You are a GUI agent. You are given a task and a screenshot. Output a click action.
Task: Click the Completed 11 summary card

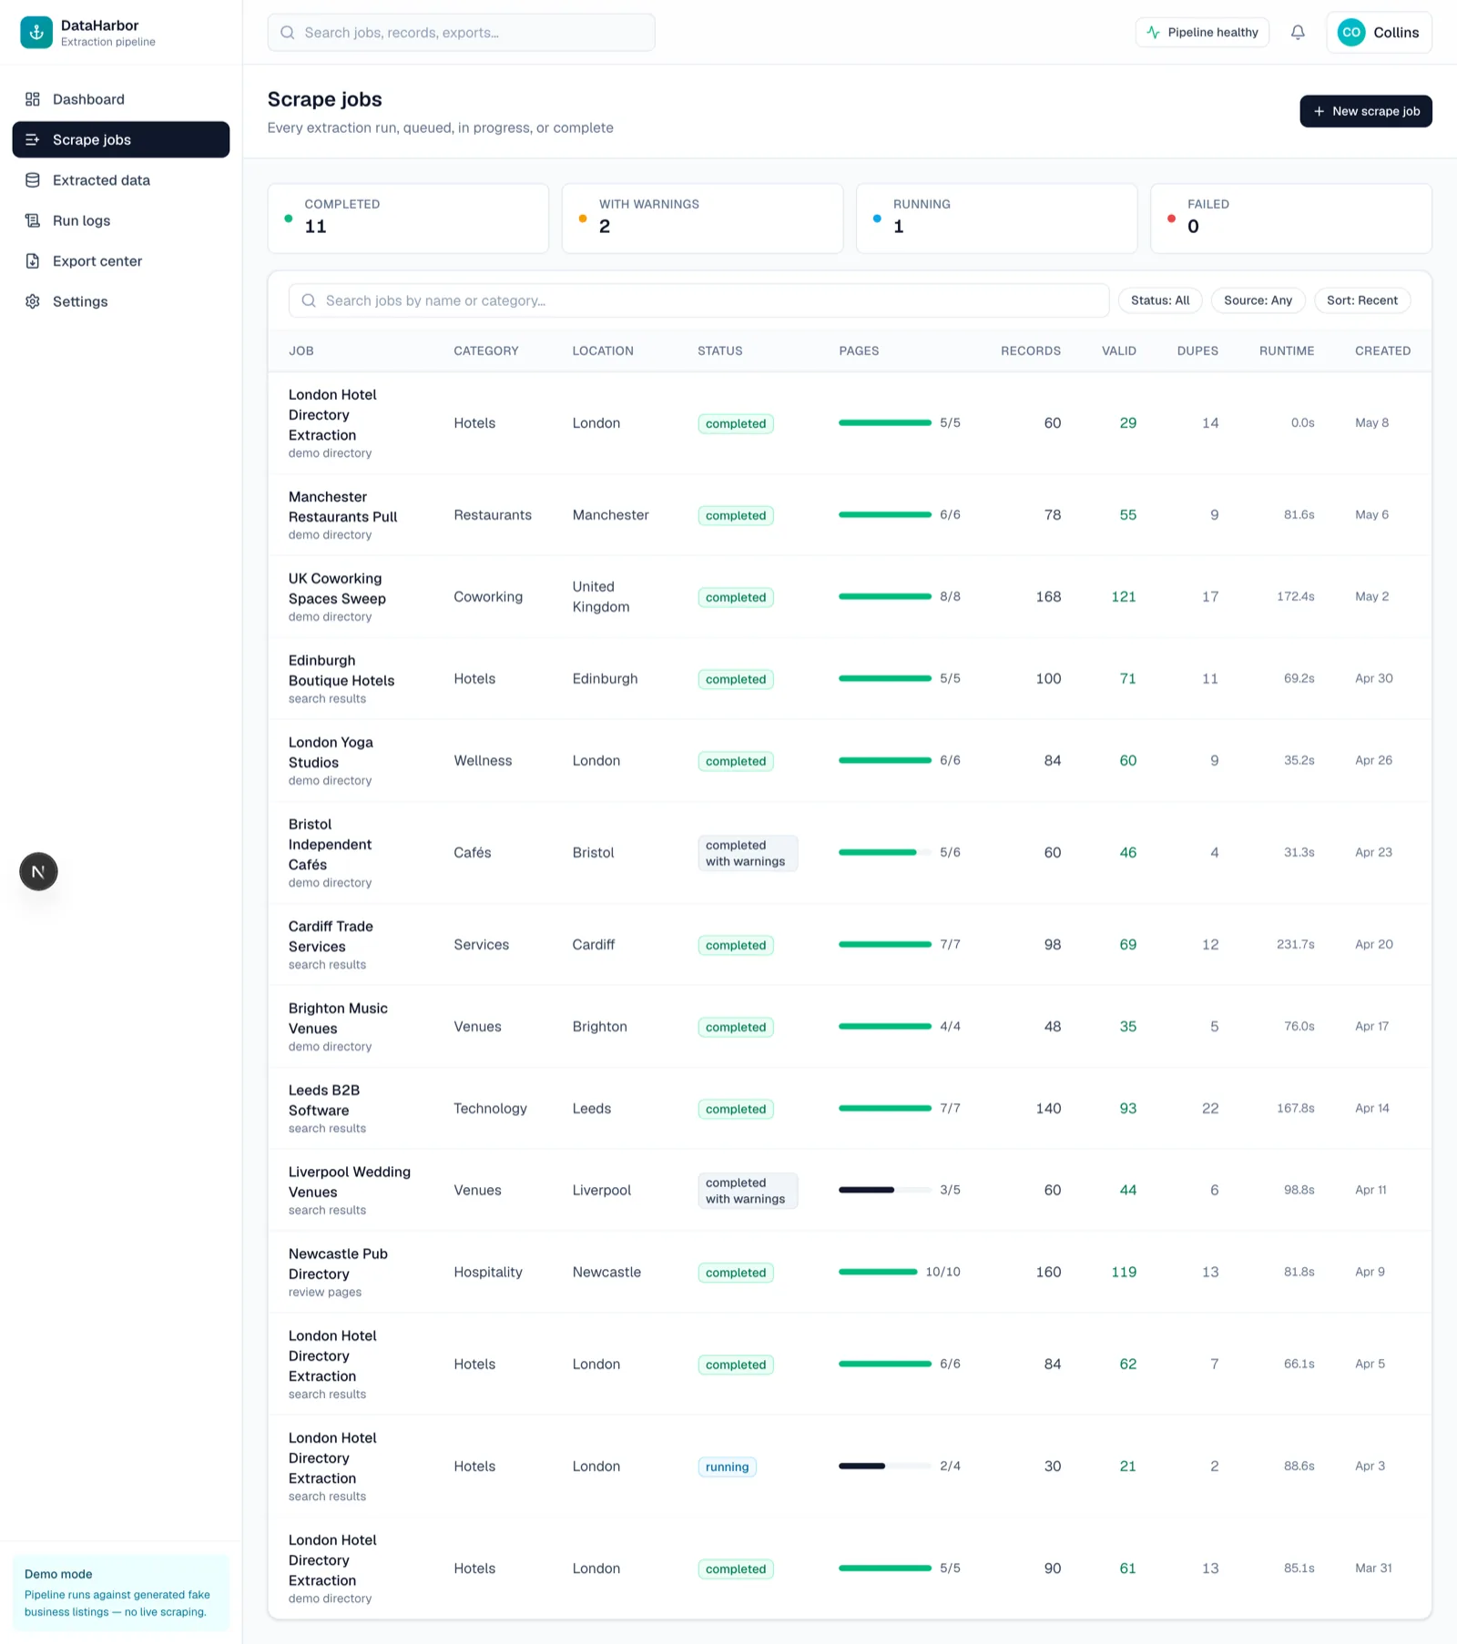408,218
